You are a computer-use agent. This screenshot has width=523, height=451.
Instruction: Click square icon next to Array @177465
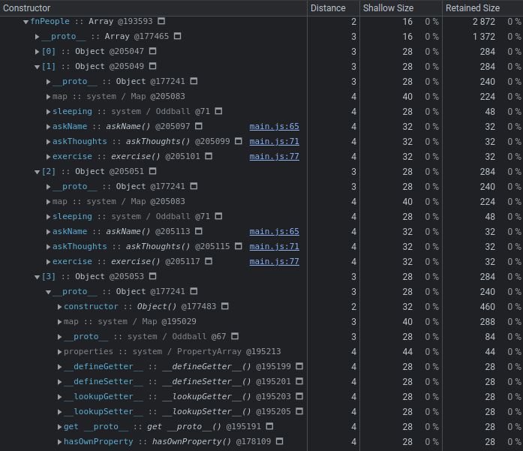[178, 36]
